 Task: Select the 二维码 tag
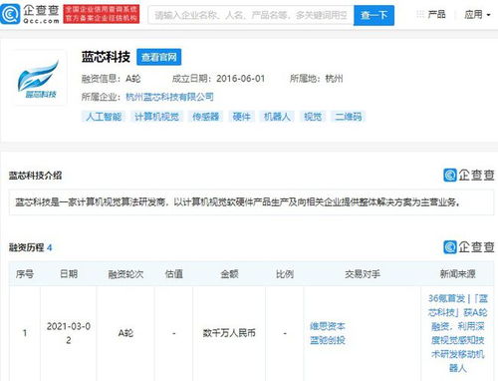click(x=348, y=117)
